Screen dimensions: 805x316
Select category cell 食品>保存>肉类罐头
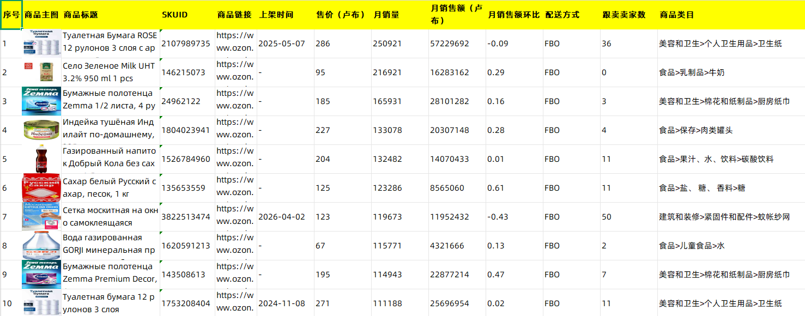[731, 130]
